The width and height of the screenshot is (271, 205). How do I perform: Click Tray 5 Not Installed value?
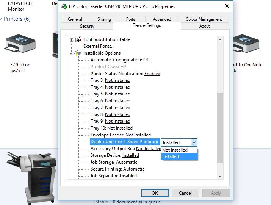pos(117,94)
